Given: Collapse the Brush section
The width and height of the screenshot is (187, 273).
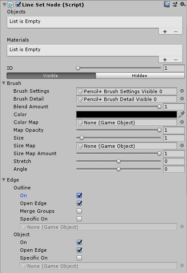Looking at the screenshot, I should coord(3,83).
